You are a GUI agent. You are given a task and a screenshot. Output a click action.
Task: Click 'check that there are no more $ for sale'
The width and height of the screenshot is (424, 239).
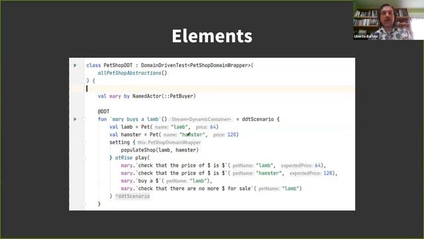194,189
